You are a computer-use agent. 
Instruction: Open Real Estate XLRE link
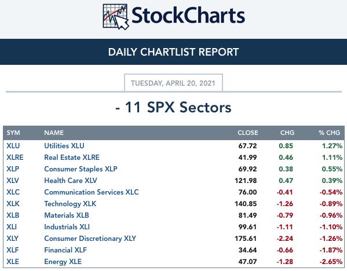click(x=72, y=158)
